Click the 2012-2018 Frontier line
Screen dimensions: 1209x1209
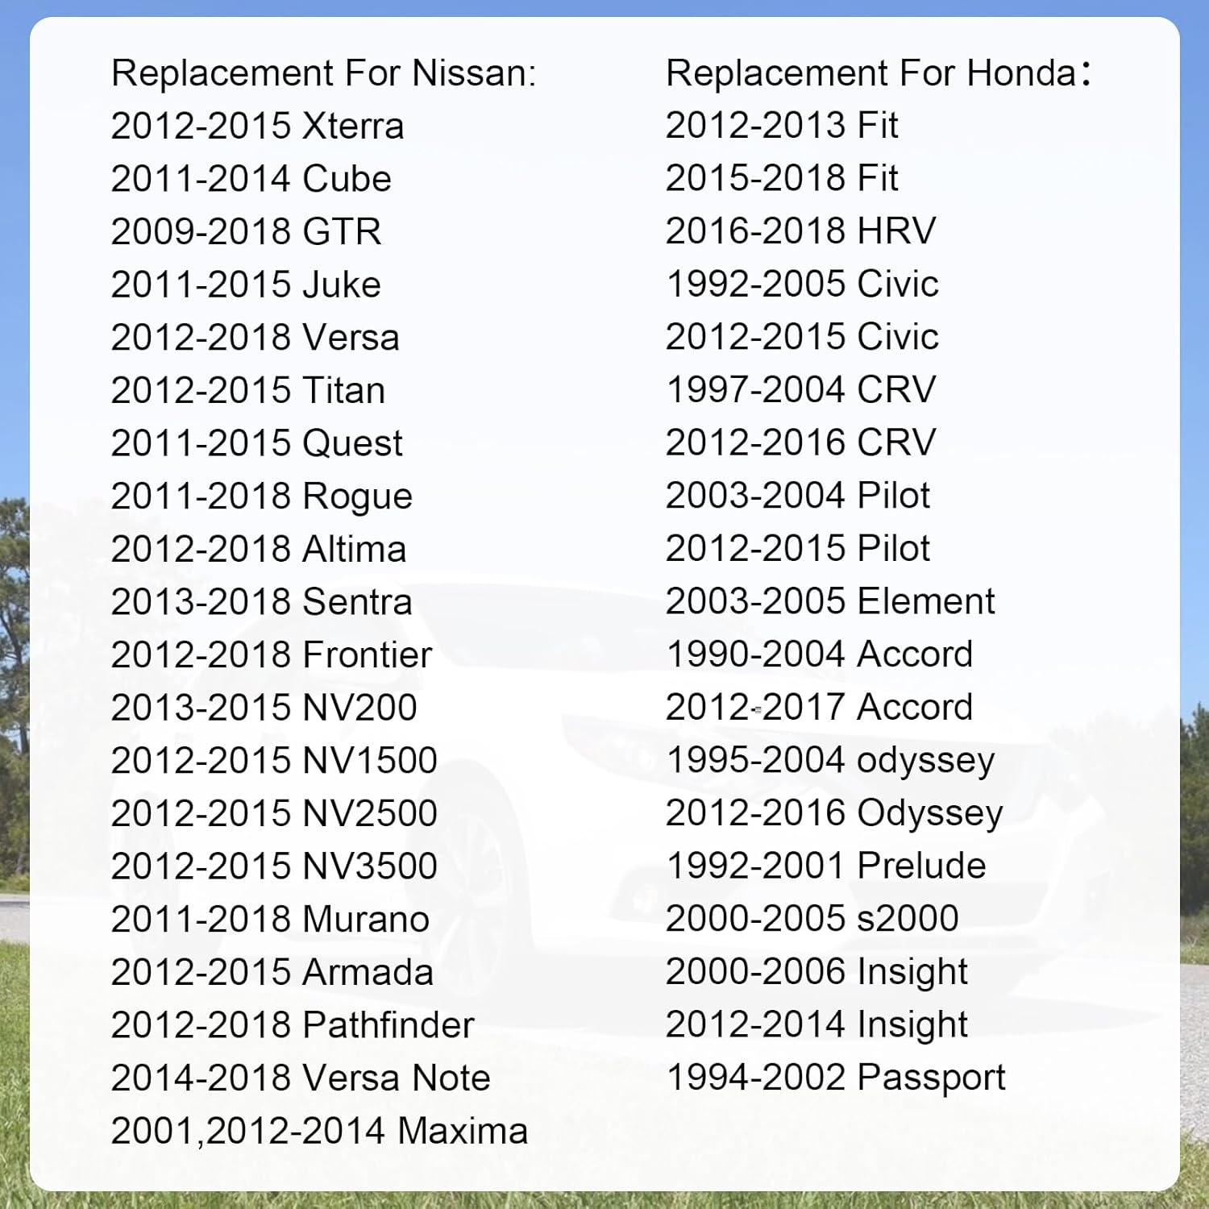click(271, 655)
